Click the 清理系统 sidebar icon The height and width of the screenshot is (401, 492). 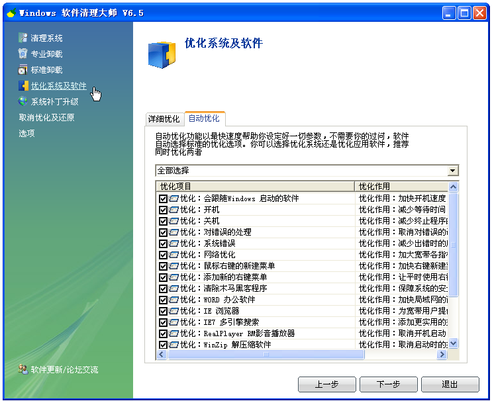23,38
